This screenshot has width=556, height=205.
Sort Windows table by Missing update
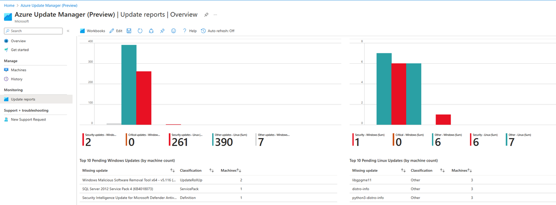tap(172, 170)
